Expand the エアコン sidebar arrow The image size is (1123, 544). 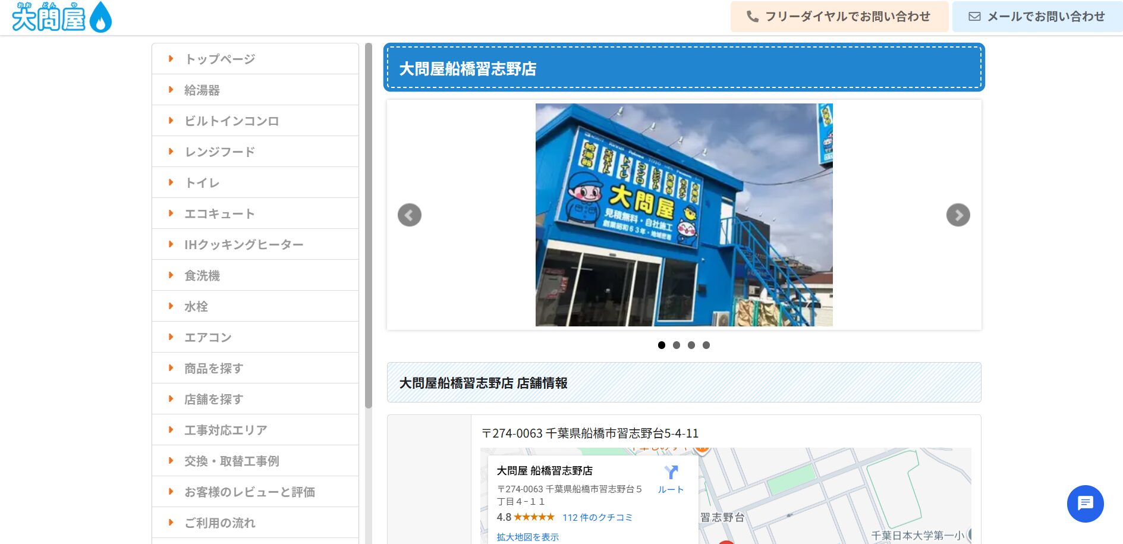(x=171, y=337)
